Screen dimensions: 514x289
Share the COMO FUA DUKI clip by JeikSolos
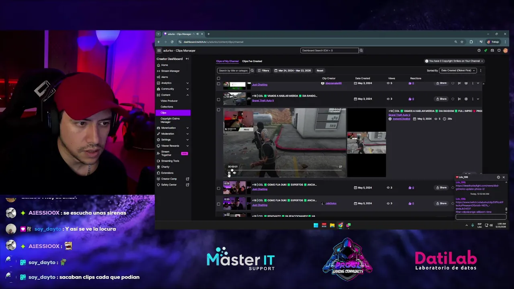click(x=442, y=204)
